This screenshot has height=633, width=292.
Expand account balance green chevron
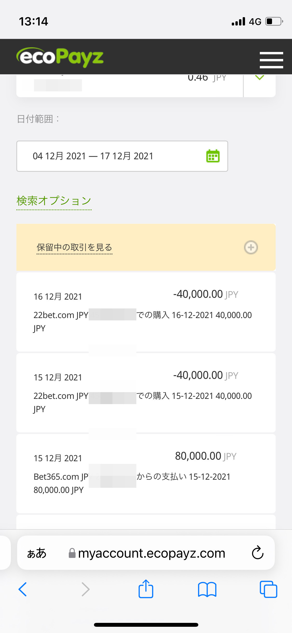(259, 78)
